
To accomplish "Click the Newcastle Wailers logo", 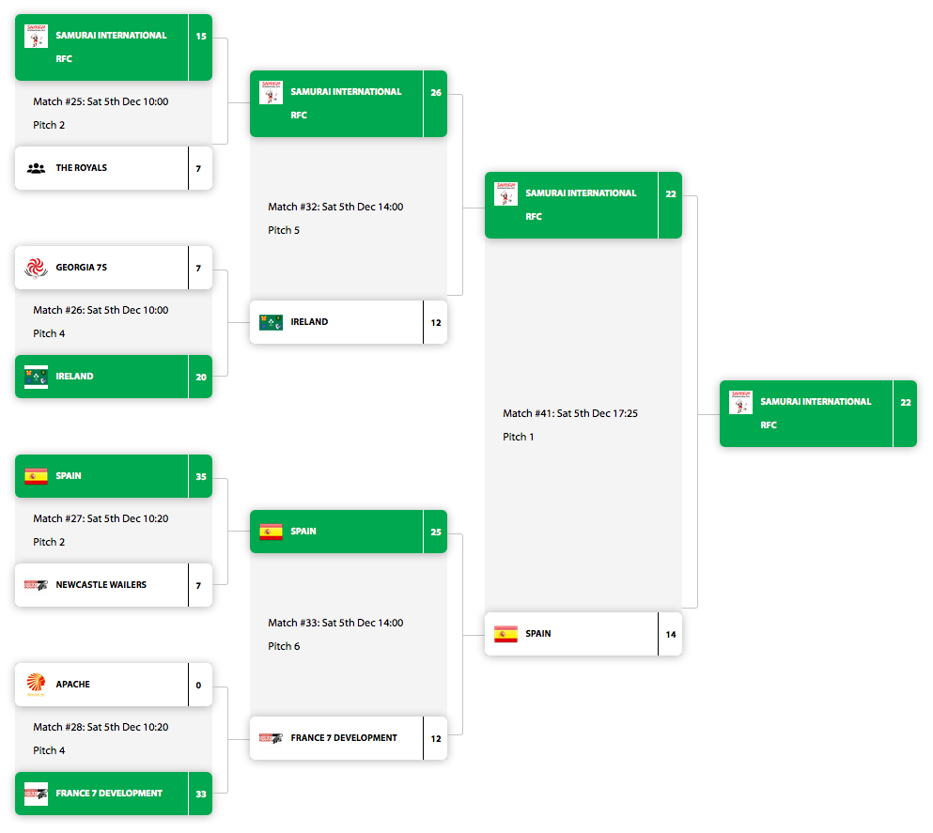I will [x=36, y=585].
